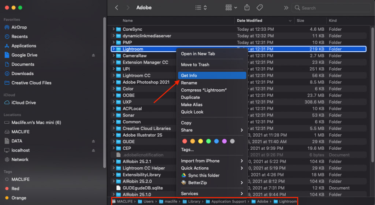The image size is (375, 205).
Task: Open the list view switcher dropdown
Action: click(201, 7)
